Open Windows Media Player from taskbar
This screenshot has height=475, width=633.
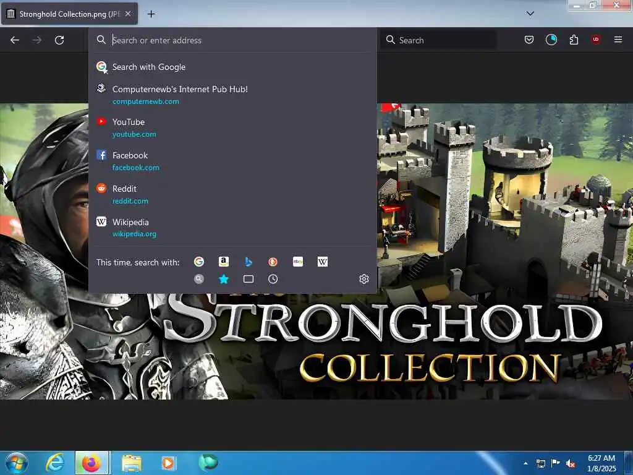(x=168, y=463)
